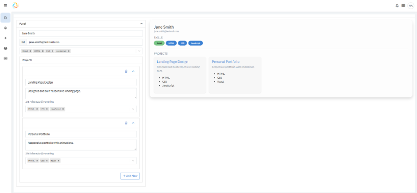Collapse the Panel section

[x=141, y=23]
